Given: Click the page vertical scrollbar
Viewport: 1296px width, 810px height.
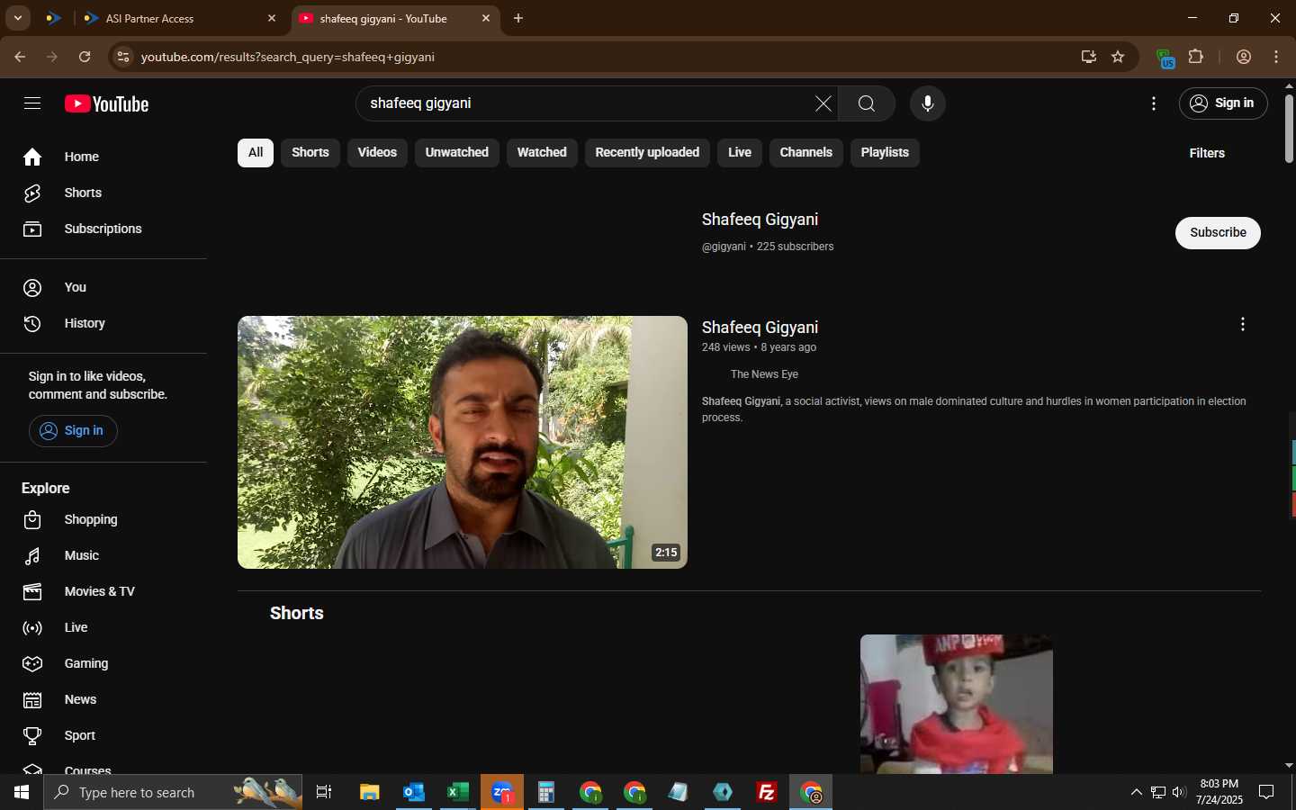Looking at the screenshot, I should pos(1289,127).
